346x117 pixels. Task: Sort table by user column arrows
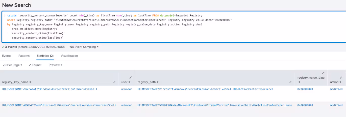click(x=129, y=82)
